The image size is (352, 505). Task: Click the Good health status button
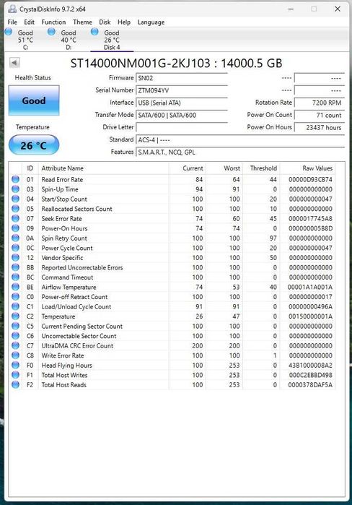34,100
